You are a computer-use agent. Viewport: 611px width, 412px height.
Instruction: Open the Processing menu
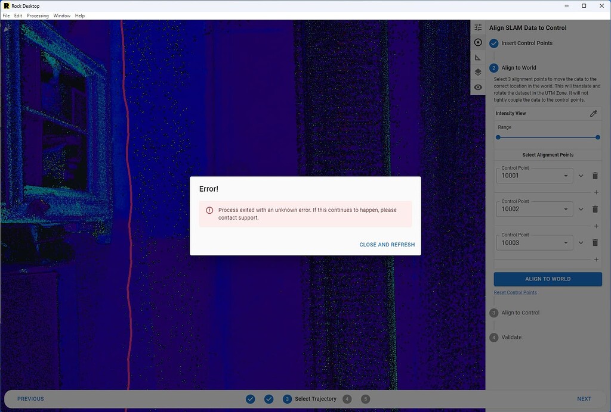38,15
